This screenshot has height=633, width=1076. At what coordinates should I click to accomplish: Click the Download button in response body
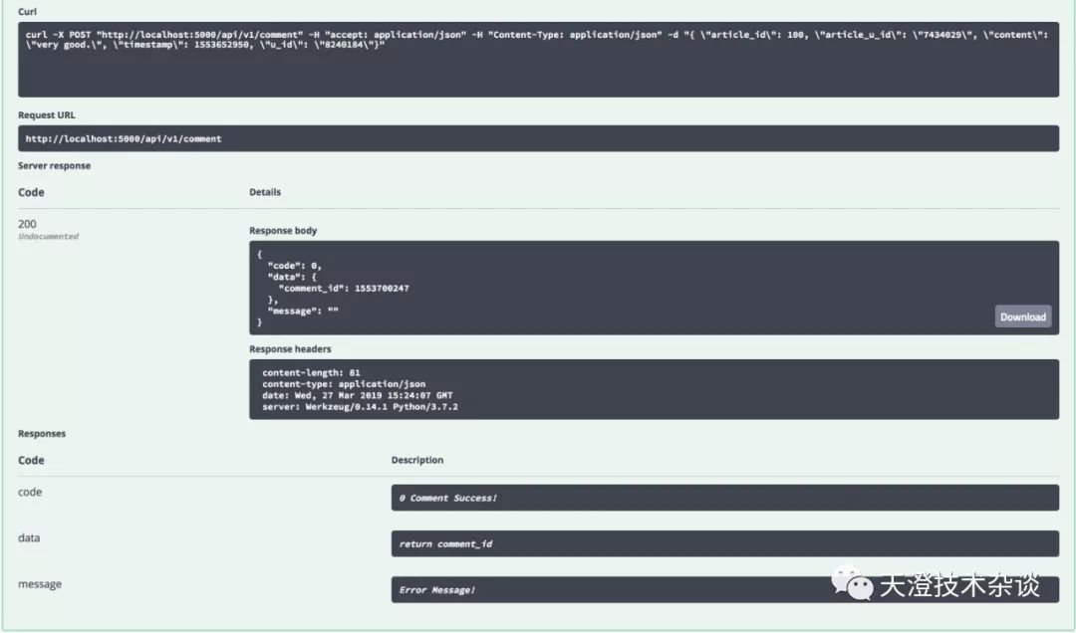[x=1022, y=316]
